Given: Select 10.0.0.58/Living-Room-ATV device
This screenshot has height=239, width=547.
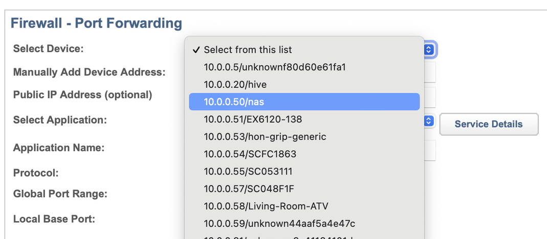Looking at the screenshot, I should coord(304,206).
